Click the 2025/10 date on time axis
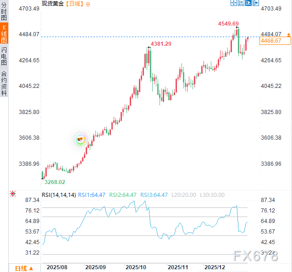This screenshot has height=272, width=292. point(135,267)
